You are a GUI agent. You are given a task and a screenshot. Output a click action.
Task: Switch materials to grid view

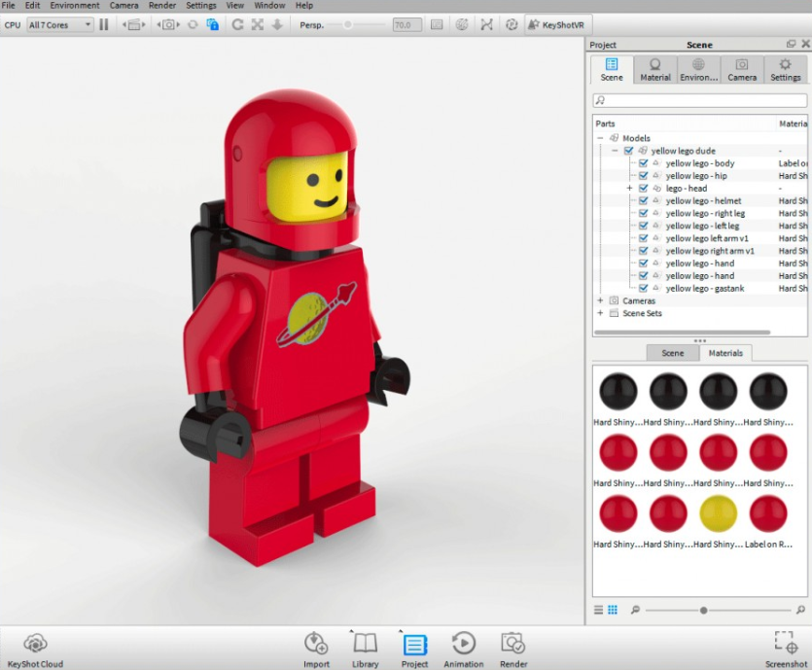tap(613, 610)
